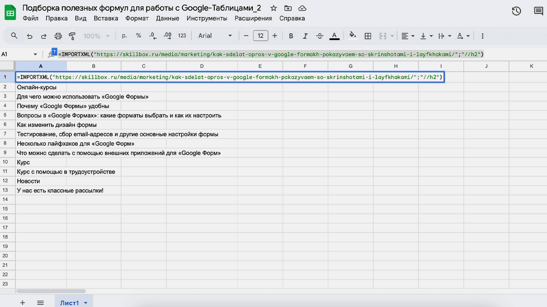Screen dimensions: 547x307
Task: Open Лист1 tab options arrow
Action: (x=86, y=303)
